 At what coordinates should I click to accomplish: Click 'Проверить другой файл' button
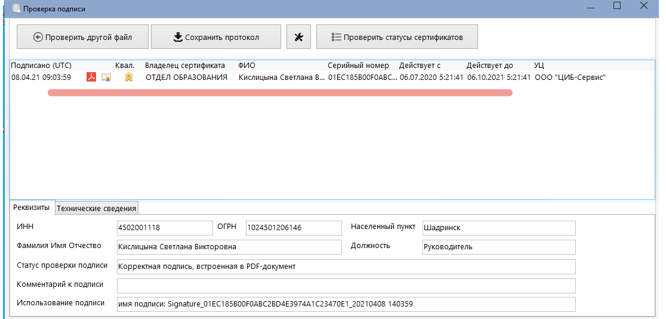tap(82, 37)
